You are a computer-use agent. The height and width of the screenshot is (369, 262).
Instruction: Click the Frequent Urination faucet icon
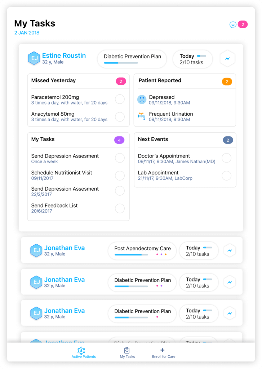(142, 116)
